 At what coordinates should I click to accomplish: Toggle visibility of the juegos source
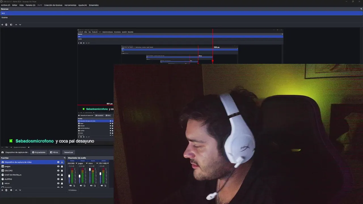click(x=58, y=166)
